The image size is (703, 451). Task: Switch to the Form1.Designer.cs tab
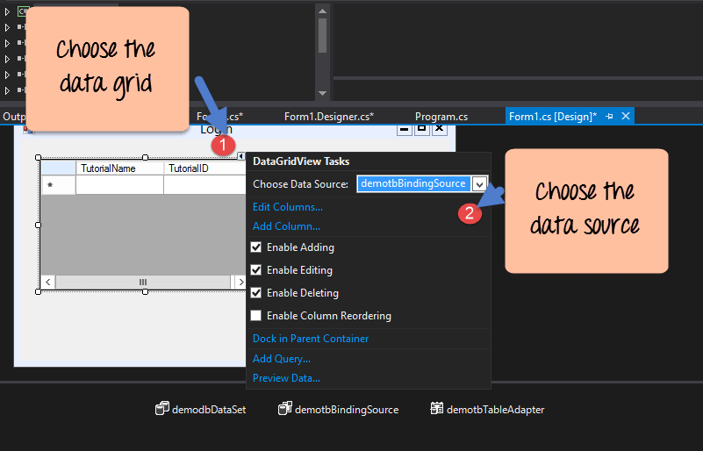click(x=328, y=116)
